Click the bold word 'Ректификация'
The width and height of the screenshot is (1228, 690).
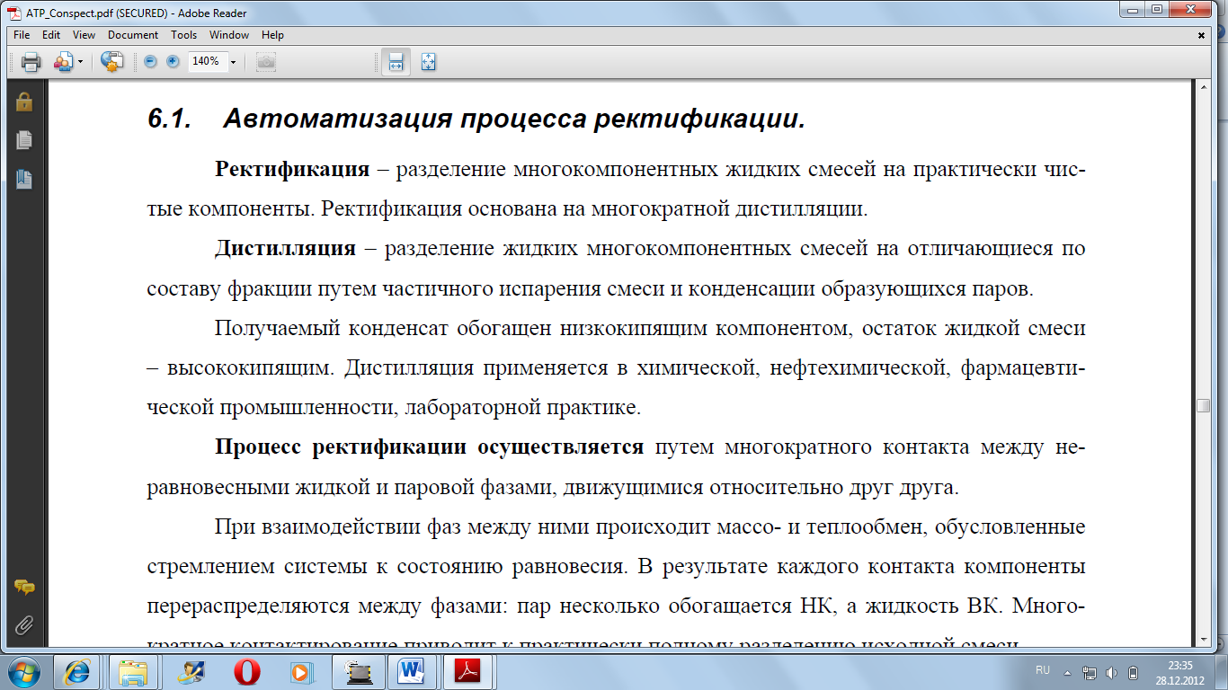(x=292, y=169)
